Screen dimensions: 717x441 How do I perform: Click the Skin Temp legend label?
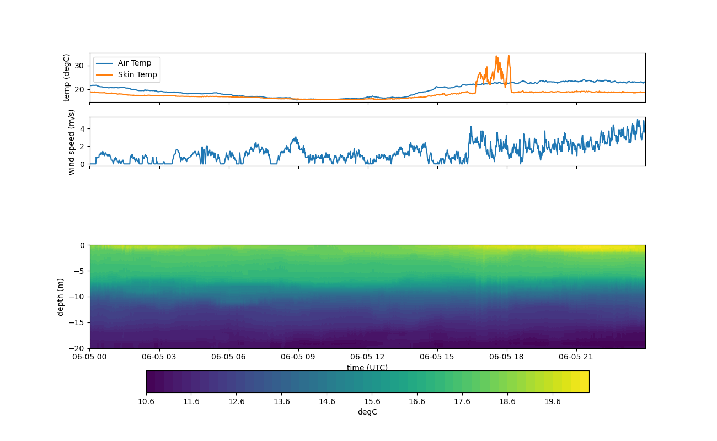point(137,74)
